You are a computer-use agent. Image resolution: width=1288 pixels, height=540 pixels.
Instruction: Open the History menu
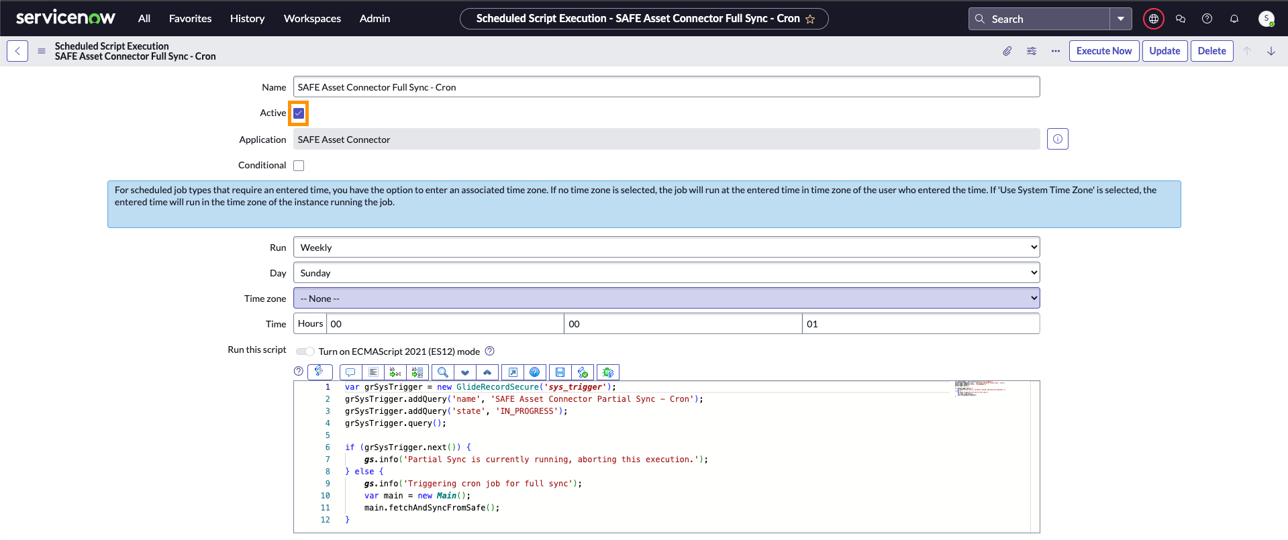247,19
